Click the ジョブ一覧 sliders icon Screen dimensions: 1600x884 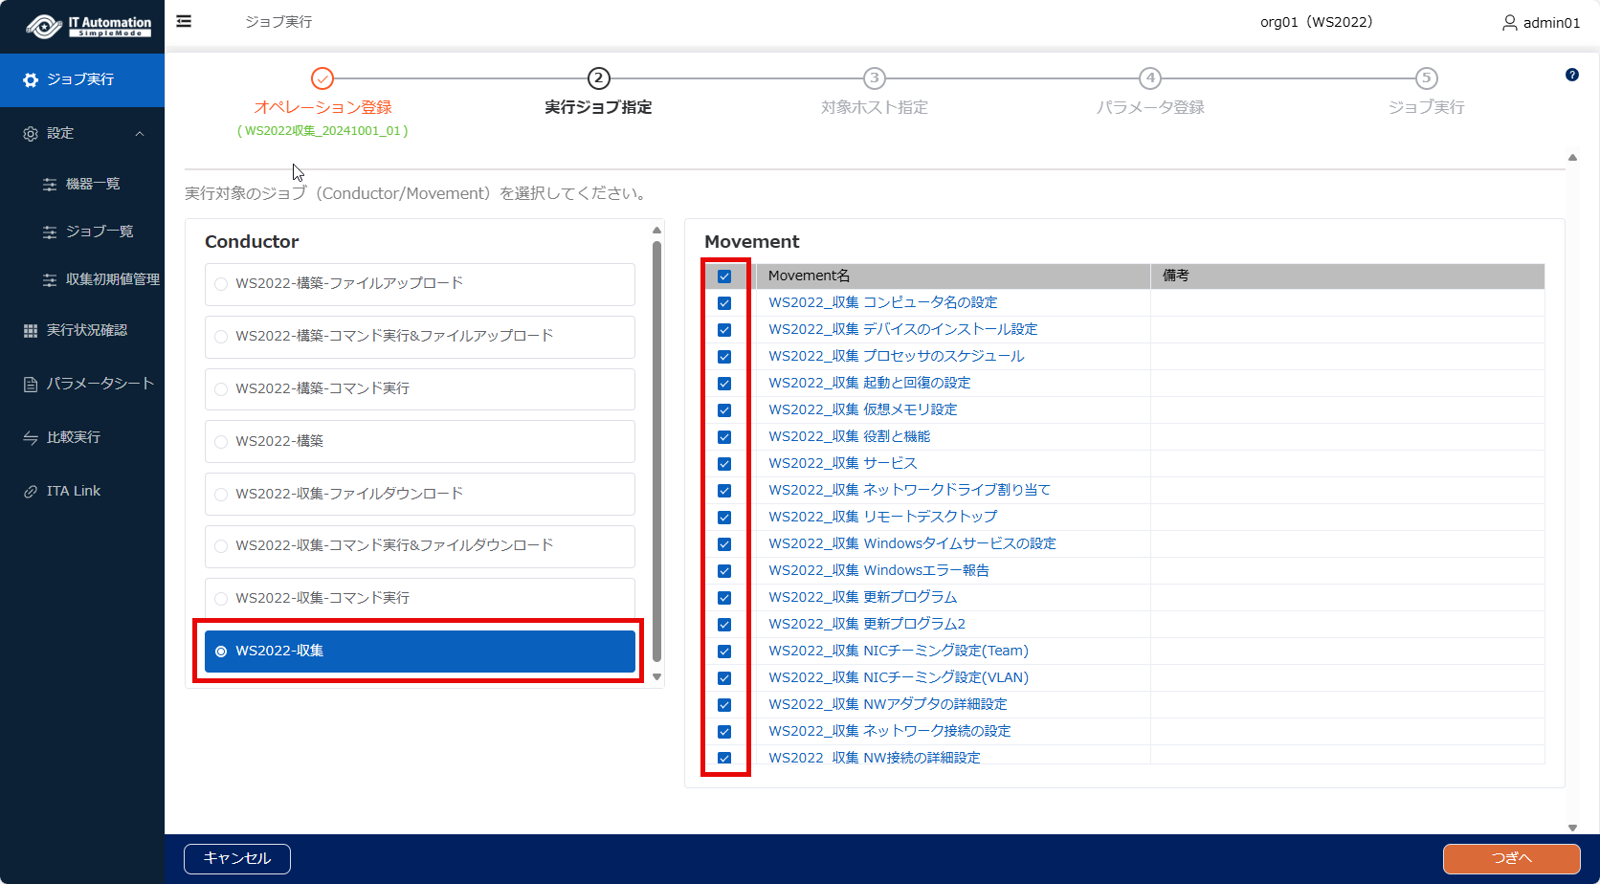tap(50, 232)
